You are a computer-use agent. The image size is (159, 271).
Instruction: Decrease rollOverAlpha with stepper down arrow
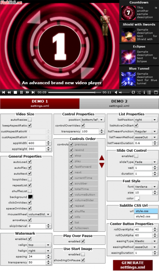pyautogui.click(x=155, y=231)
